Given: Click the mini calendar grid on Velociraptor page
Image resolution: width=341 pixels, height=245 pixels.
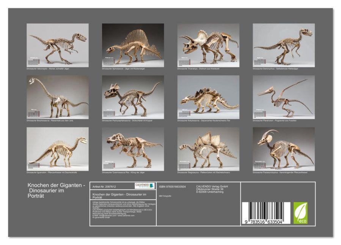Looking at the screenshot, I should [x=34, y=62].
